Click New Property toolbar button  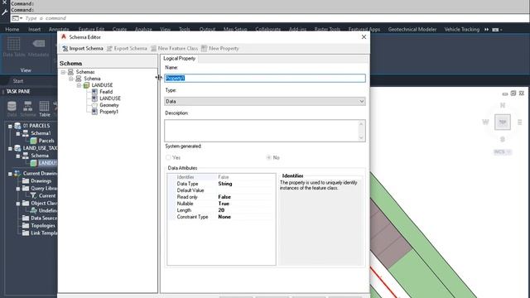(x=220, y=48)
